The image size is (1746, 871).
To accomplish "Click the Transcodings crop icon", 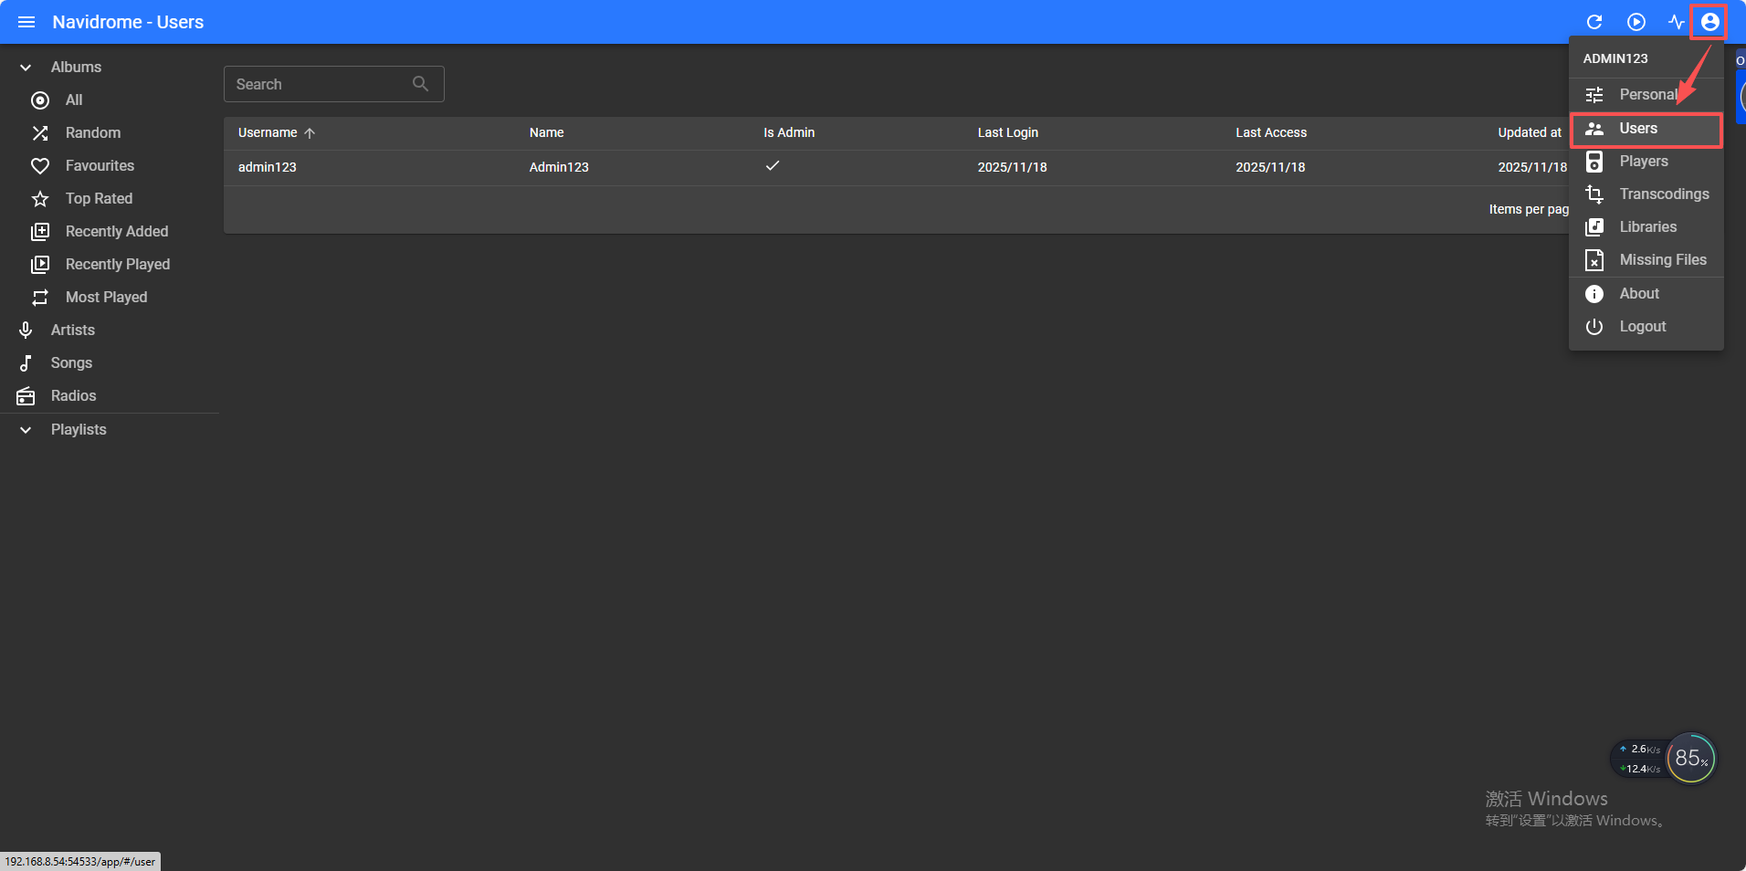I will [1594, 194].
